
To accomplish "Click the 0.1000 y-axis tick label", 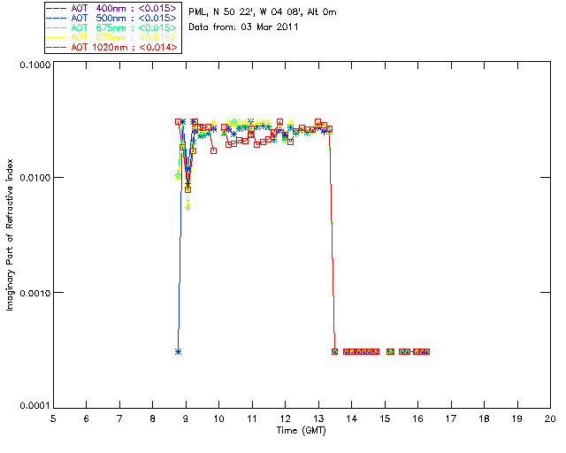I will pos(35,65).
